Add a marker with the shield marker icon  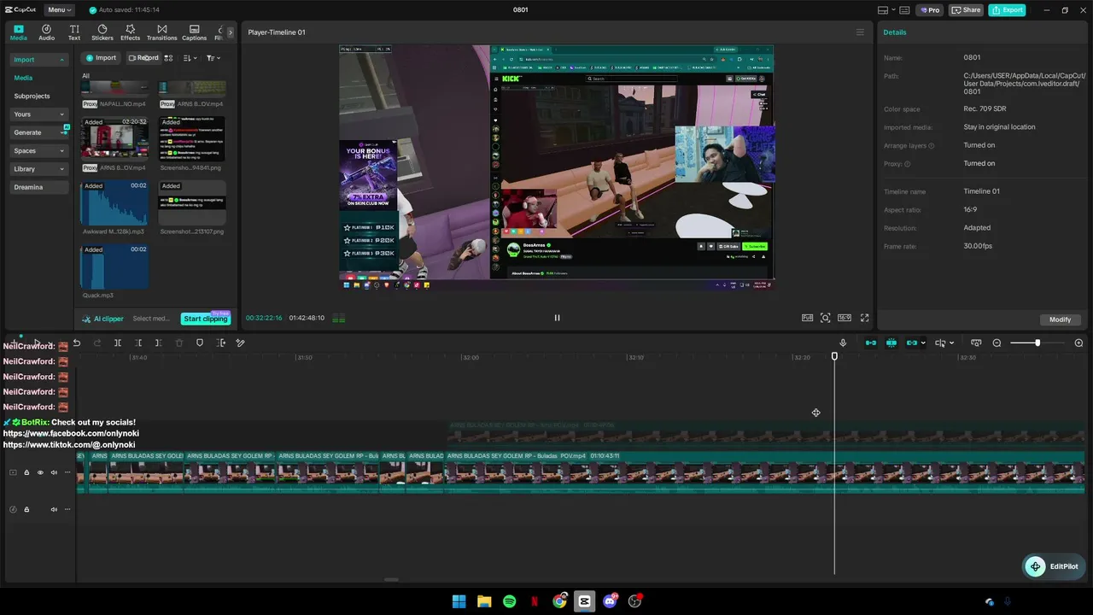coord(200,343)
